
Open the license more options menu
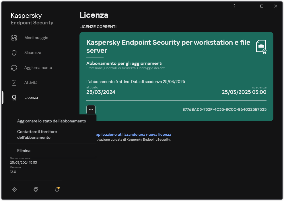click(91, 110)
